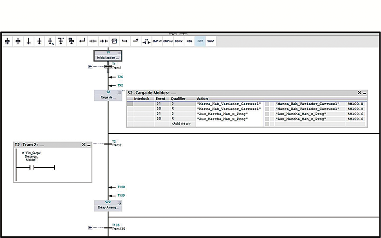Expand the Trans135 transition arrow icon
This screenshot has height=238, width=381.
click(x=90, y=228)
